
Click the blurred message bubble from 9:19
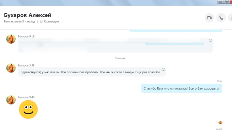(113, 46)
